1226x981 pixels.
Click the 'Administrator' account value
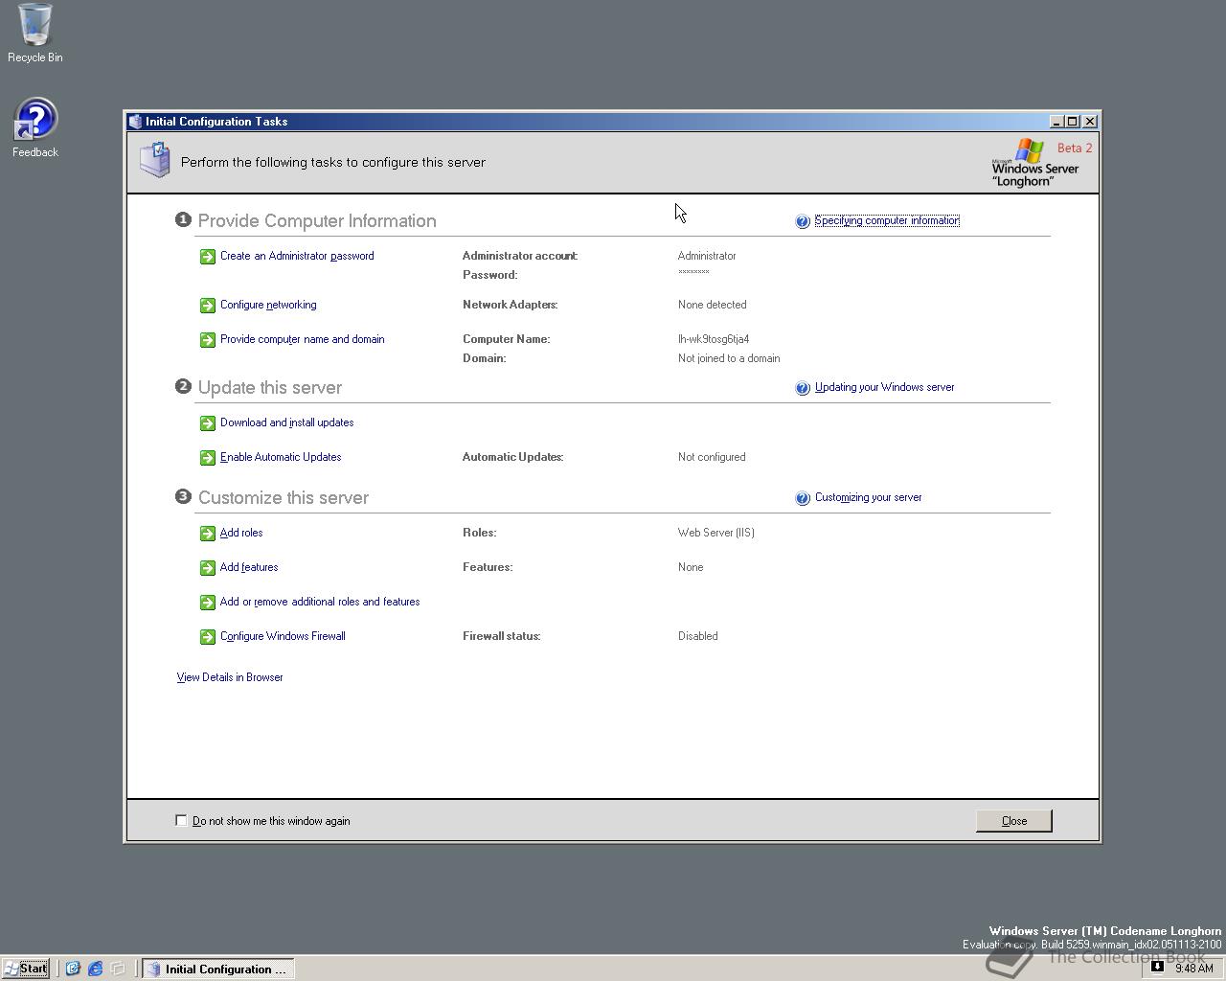[707, 256]
